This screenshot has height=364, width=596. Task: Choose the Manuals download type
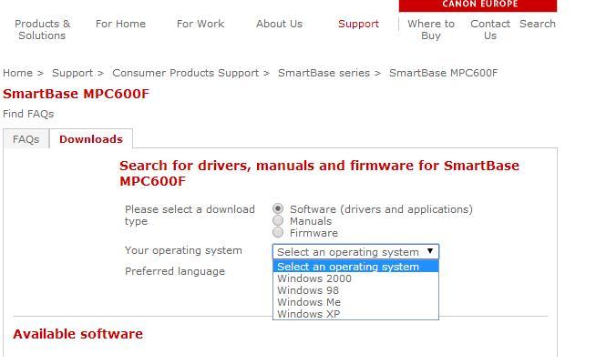[278, 220]
